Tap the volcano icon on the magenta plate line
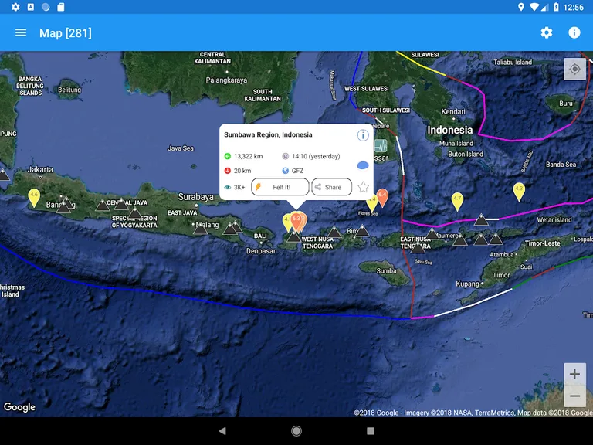This screenshot has width=593, height=445. click(x=481, y=219)
